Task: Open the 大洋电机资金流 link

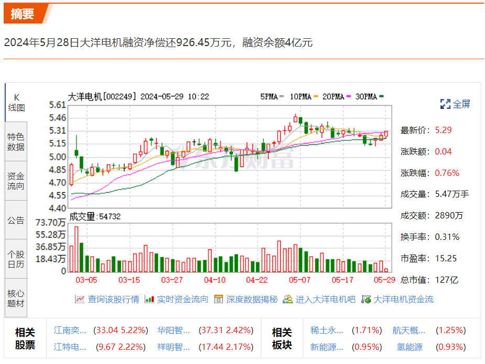Action: (x=404, y=300)
